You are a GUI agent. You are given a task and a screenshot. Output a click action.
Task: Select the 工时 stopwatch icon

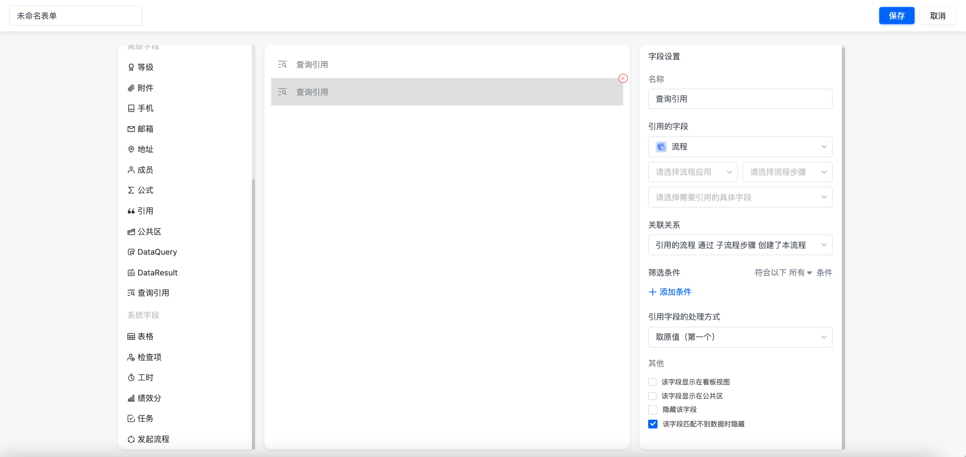[131, 378]
